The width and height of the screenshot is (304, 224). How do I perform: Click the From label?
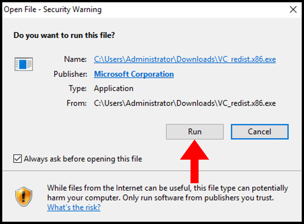tap(77, 103)
